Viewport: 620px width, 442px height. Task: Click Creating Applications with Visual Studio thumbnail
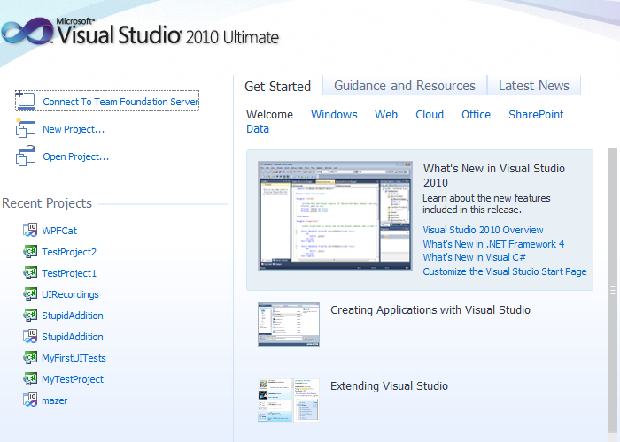[x=289, y=324]
